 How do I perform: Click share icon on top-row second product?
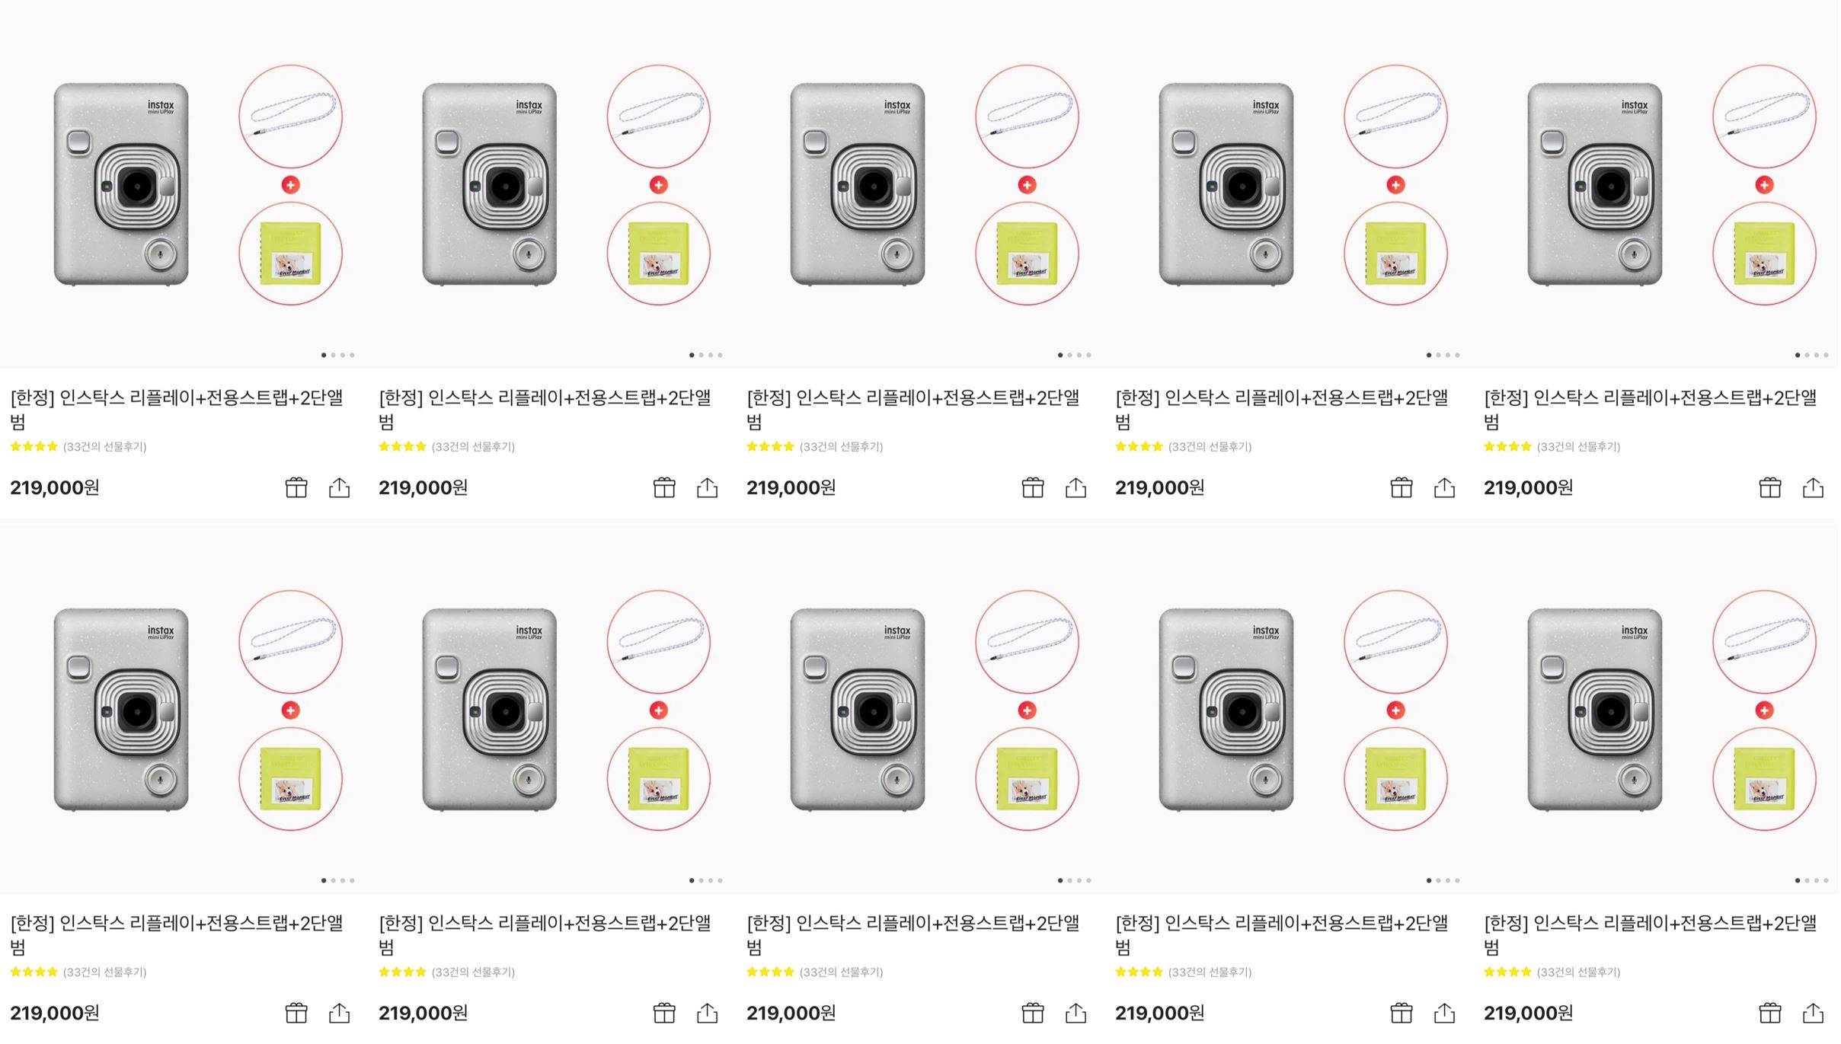click(x=707, y=487)
